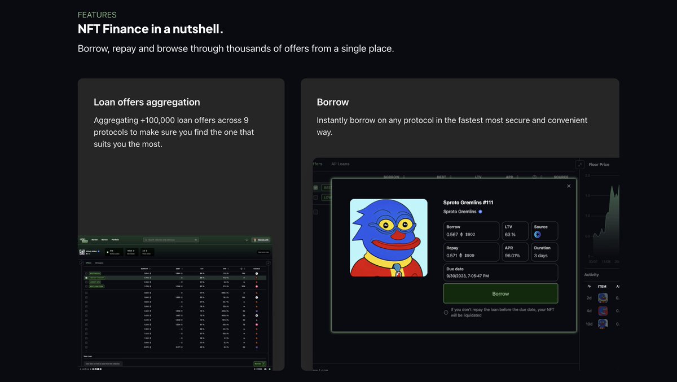This screenshot has width=677, height=382.
Task: Click the Loan offers aggregation heading
Action: point(147,102)
